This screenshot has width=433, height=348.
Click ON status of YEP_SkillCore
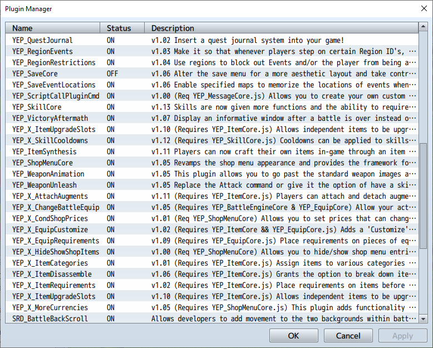111,107
